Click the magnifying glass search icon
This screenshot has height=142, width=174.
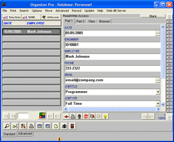[x=7, y=126]
